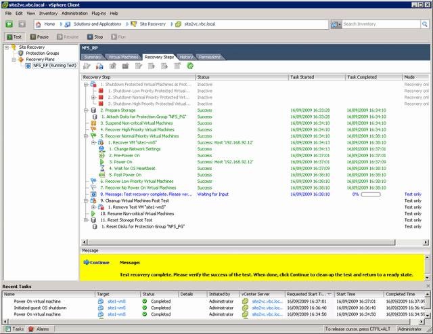Select 'Initiated guest OS shutdown' task row
Image resolution: width=433 pixels, height=334 pixels.
click(212, 308)
